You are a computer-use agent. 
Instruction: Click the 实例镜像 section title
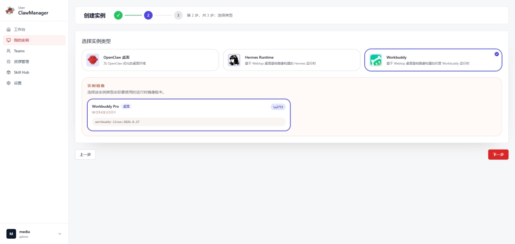(x=96, y=86)
